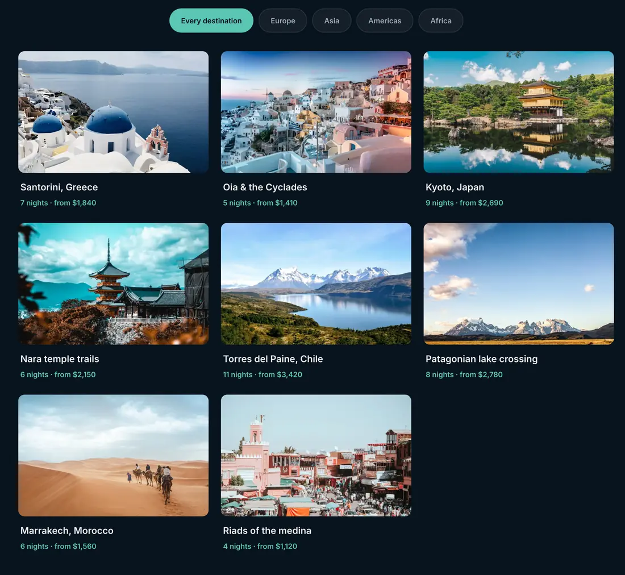Select the Every destination filter
625x575 pixels.
(x=211, y=20)
